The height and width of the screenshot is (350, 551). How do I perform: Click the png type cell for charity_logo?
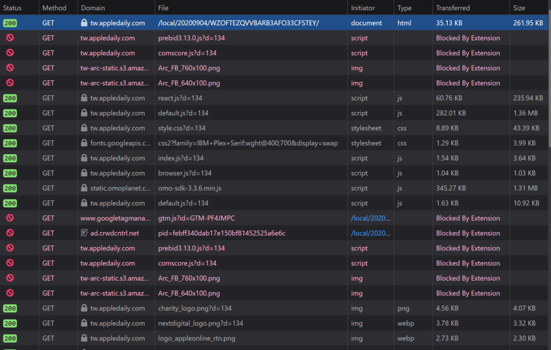click(403, 308)
